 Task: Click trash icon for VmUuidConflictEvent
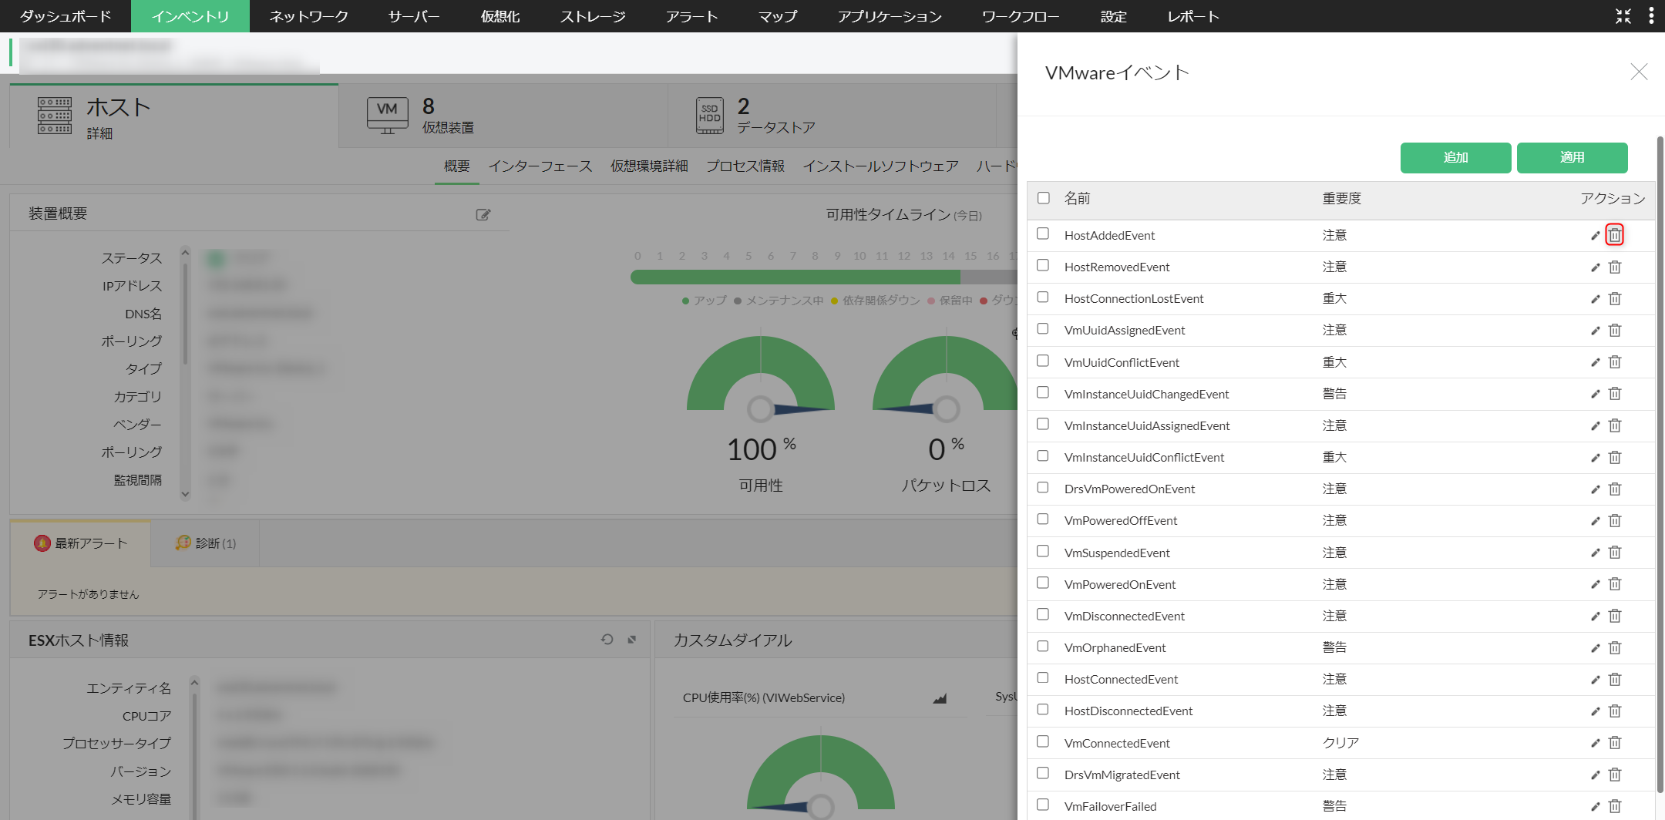tap(1615, 362)
